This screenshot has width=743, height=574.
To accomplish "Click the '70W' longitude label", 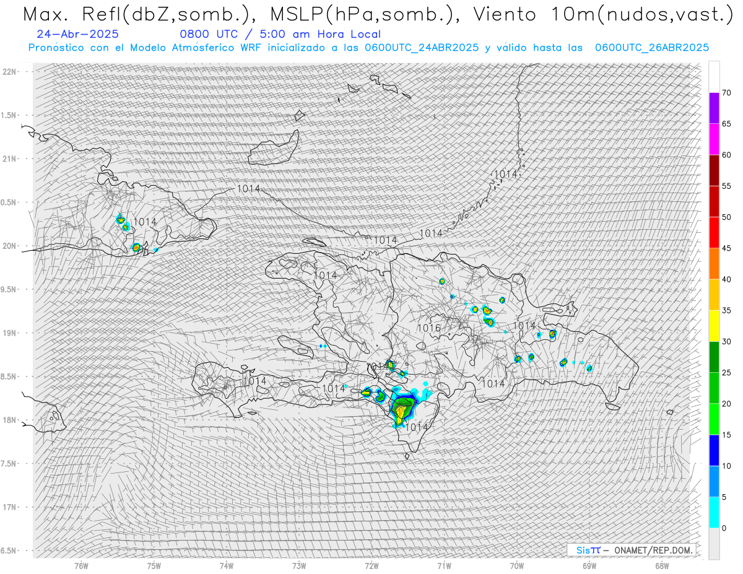I will 517,565.
